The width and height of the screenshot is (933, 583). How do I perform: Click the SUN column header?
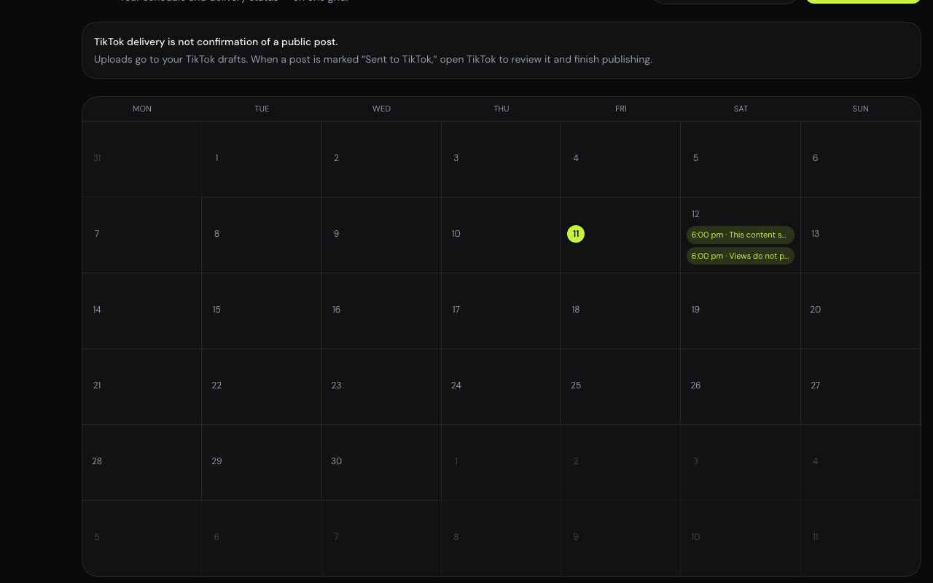[860, 109]
